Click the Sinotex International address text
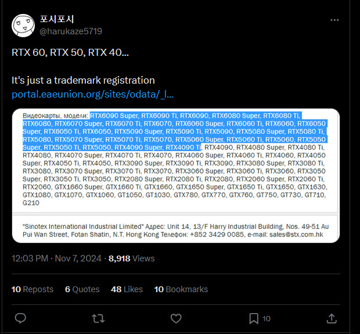The width and height of the screenshot is (360, 334). pos(175,231)
